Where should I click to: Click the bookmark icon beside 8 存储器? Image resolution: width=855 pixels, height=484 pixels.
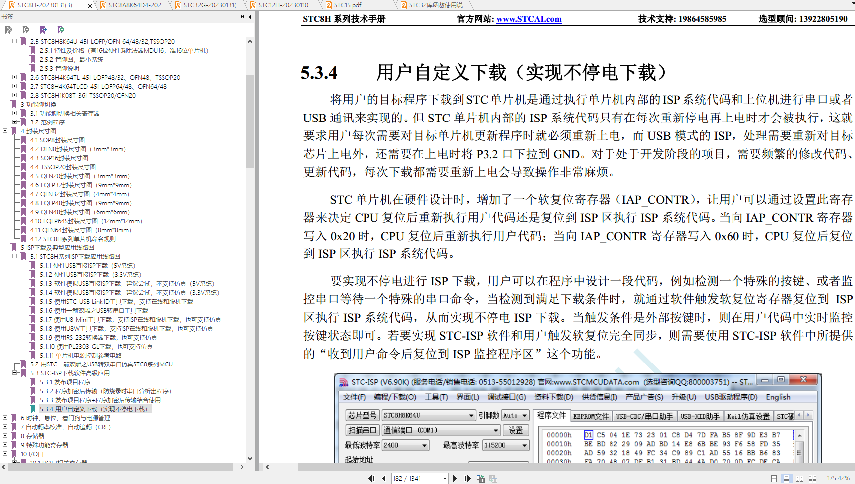(14, 436)
